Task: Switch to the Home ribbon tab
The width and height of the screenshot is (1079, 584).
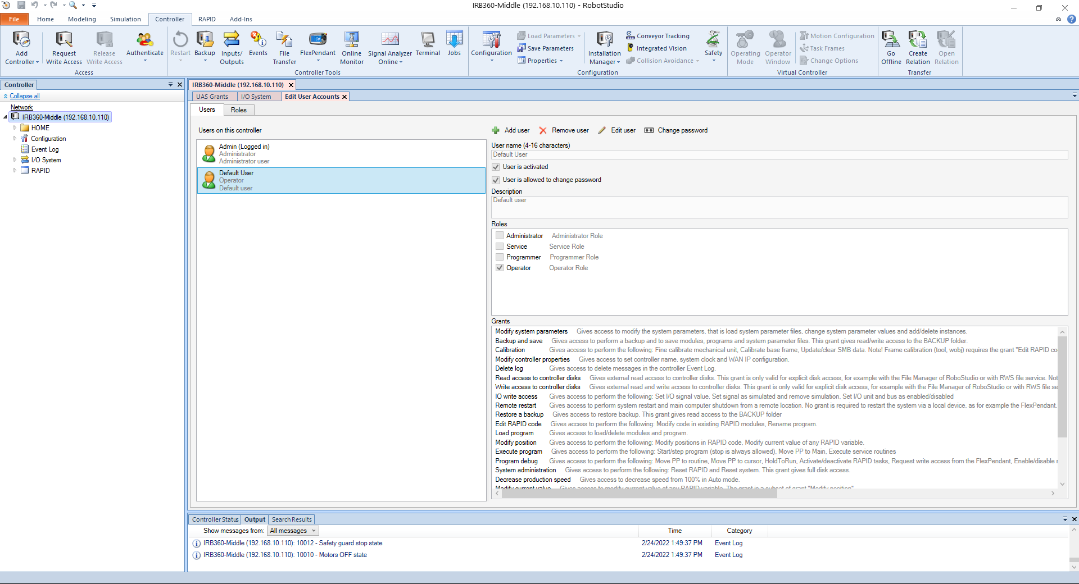Action: [46, 19]
